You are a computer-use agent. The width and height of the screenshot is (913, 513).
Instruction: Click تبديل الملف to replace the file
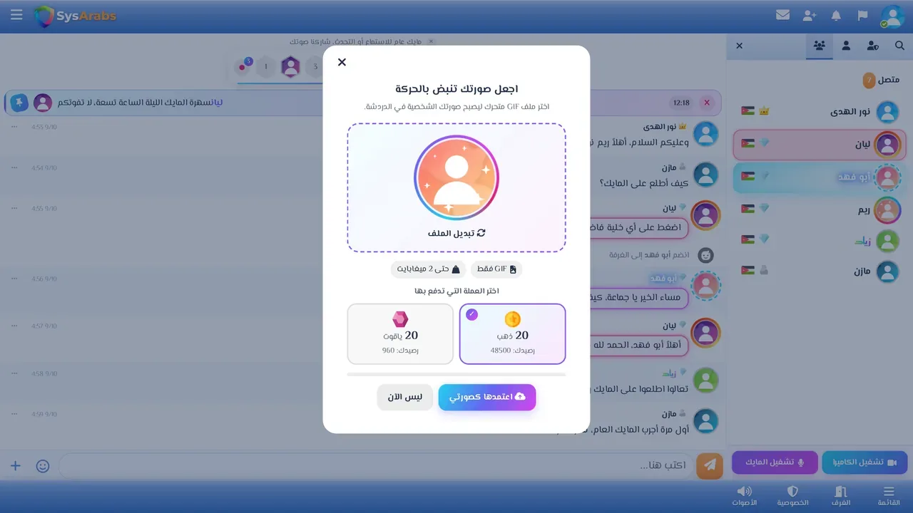click(x=456, y=233)
